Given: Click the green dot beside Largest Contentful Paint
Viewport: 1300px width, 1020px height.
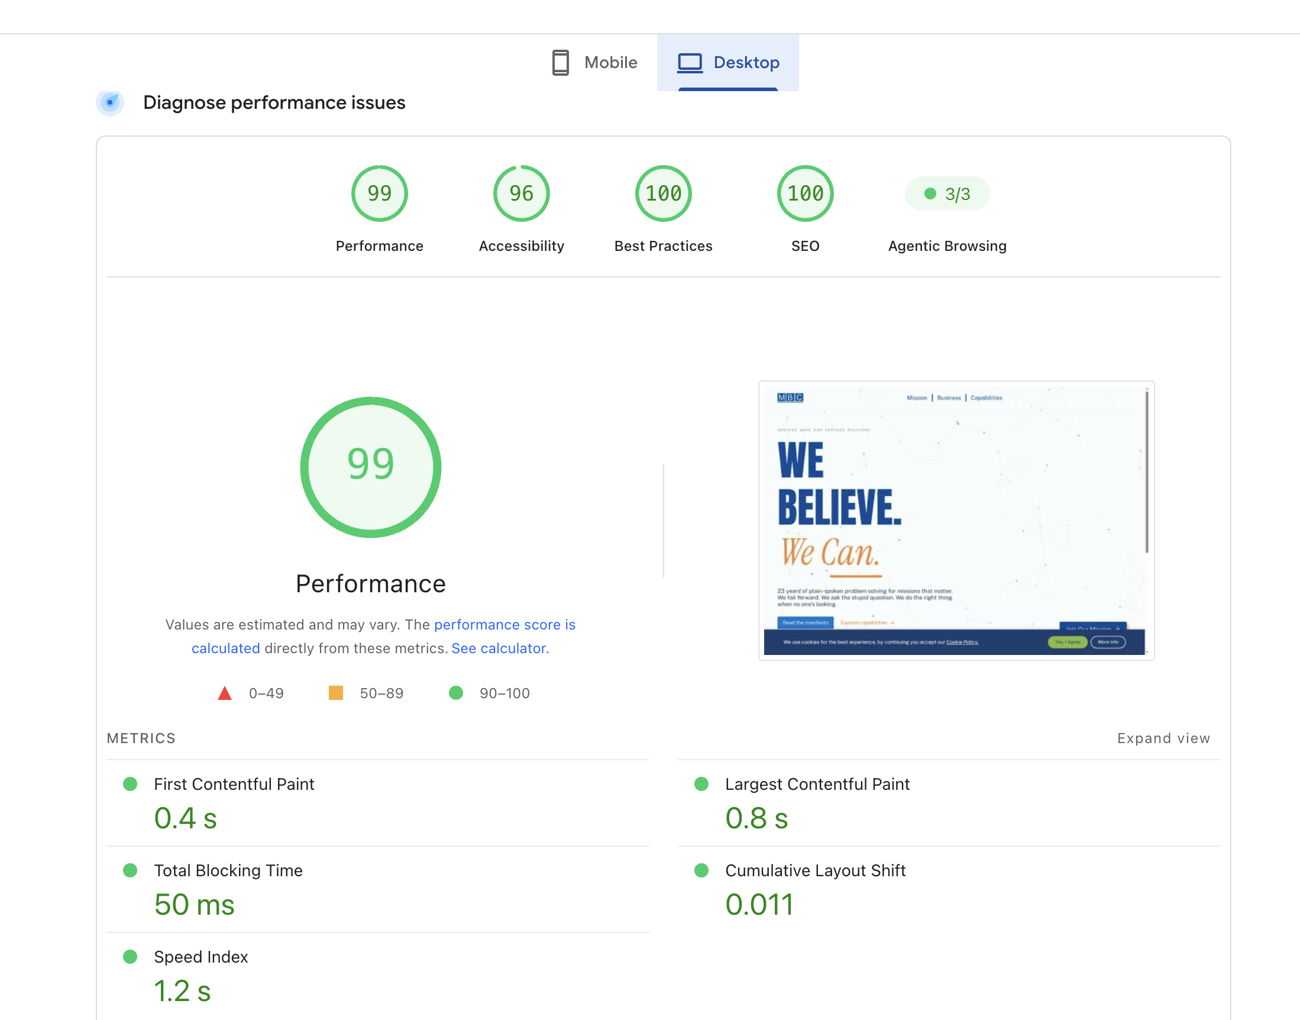Looking at the screenshot, I should [x=701, y=784].
